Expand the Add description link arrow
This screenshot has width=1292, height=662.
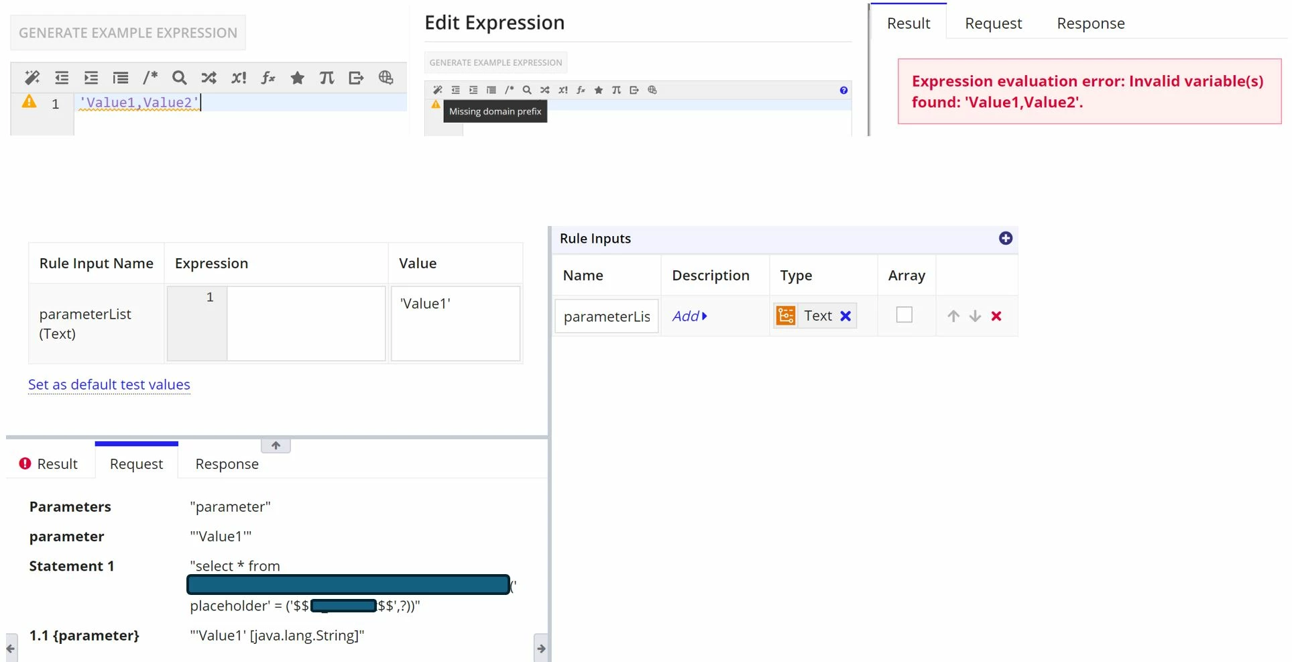pos(705,316)
